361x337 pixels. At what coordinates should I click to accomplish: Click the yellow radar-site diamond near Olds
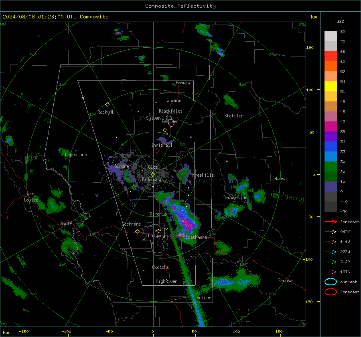[x=153, y=175]
